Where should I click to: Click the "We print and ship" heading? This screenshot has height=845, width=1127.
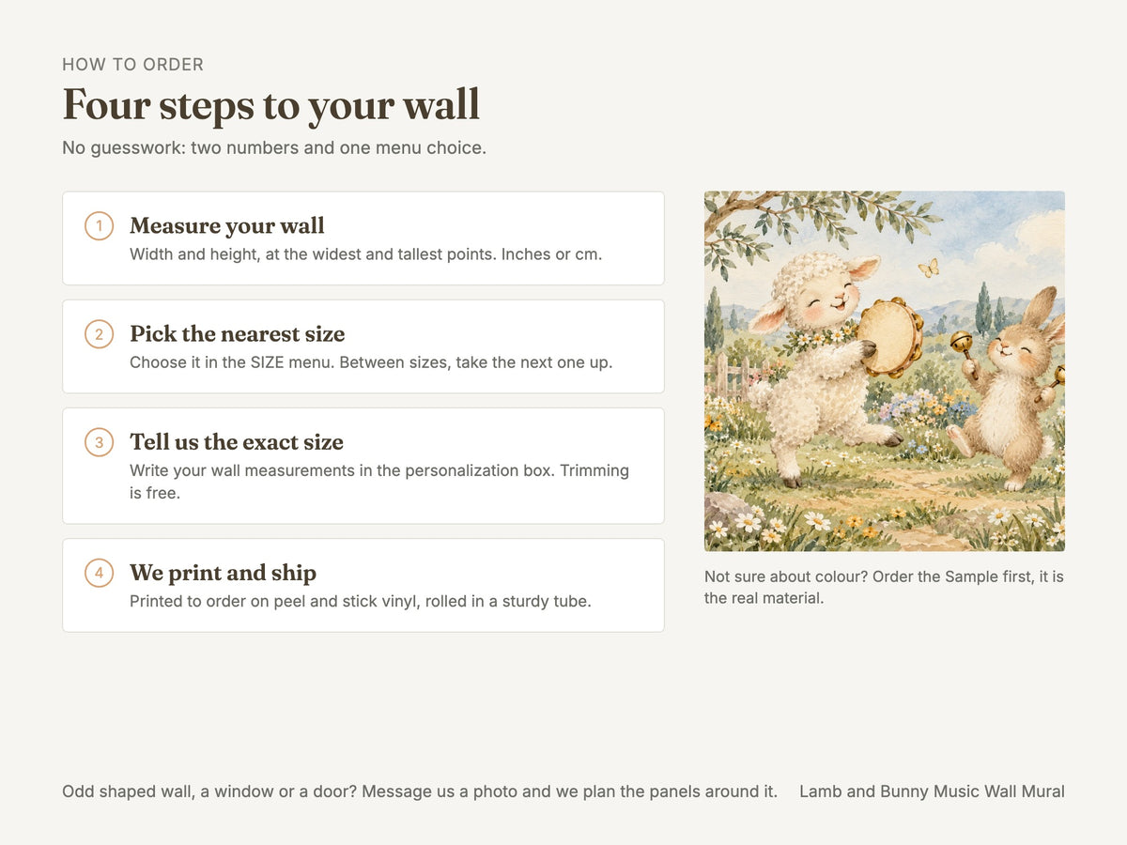(224, 573)
